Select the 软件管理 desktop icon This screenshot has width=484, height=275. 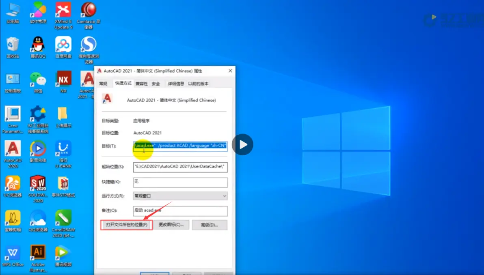tap(38, 13)
